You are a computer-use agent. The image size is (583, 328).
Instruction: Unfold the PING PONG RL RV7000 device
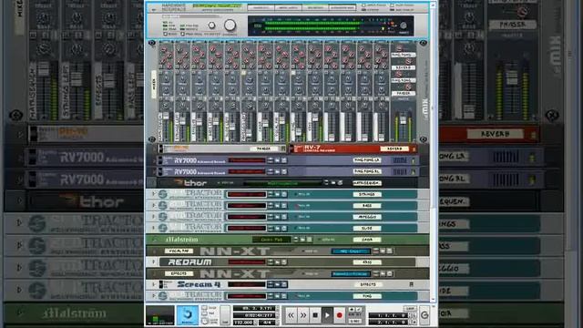154,172
